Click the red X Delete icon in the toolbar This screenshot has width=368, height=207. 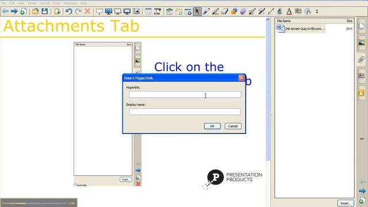[87, 11]
